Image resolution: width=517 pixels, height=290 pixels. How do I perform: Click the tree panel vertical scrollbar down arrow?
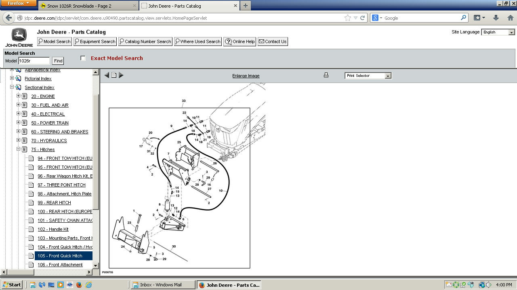tap(96, 265)
